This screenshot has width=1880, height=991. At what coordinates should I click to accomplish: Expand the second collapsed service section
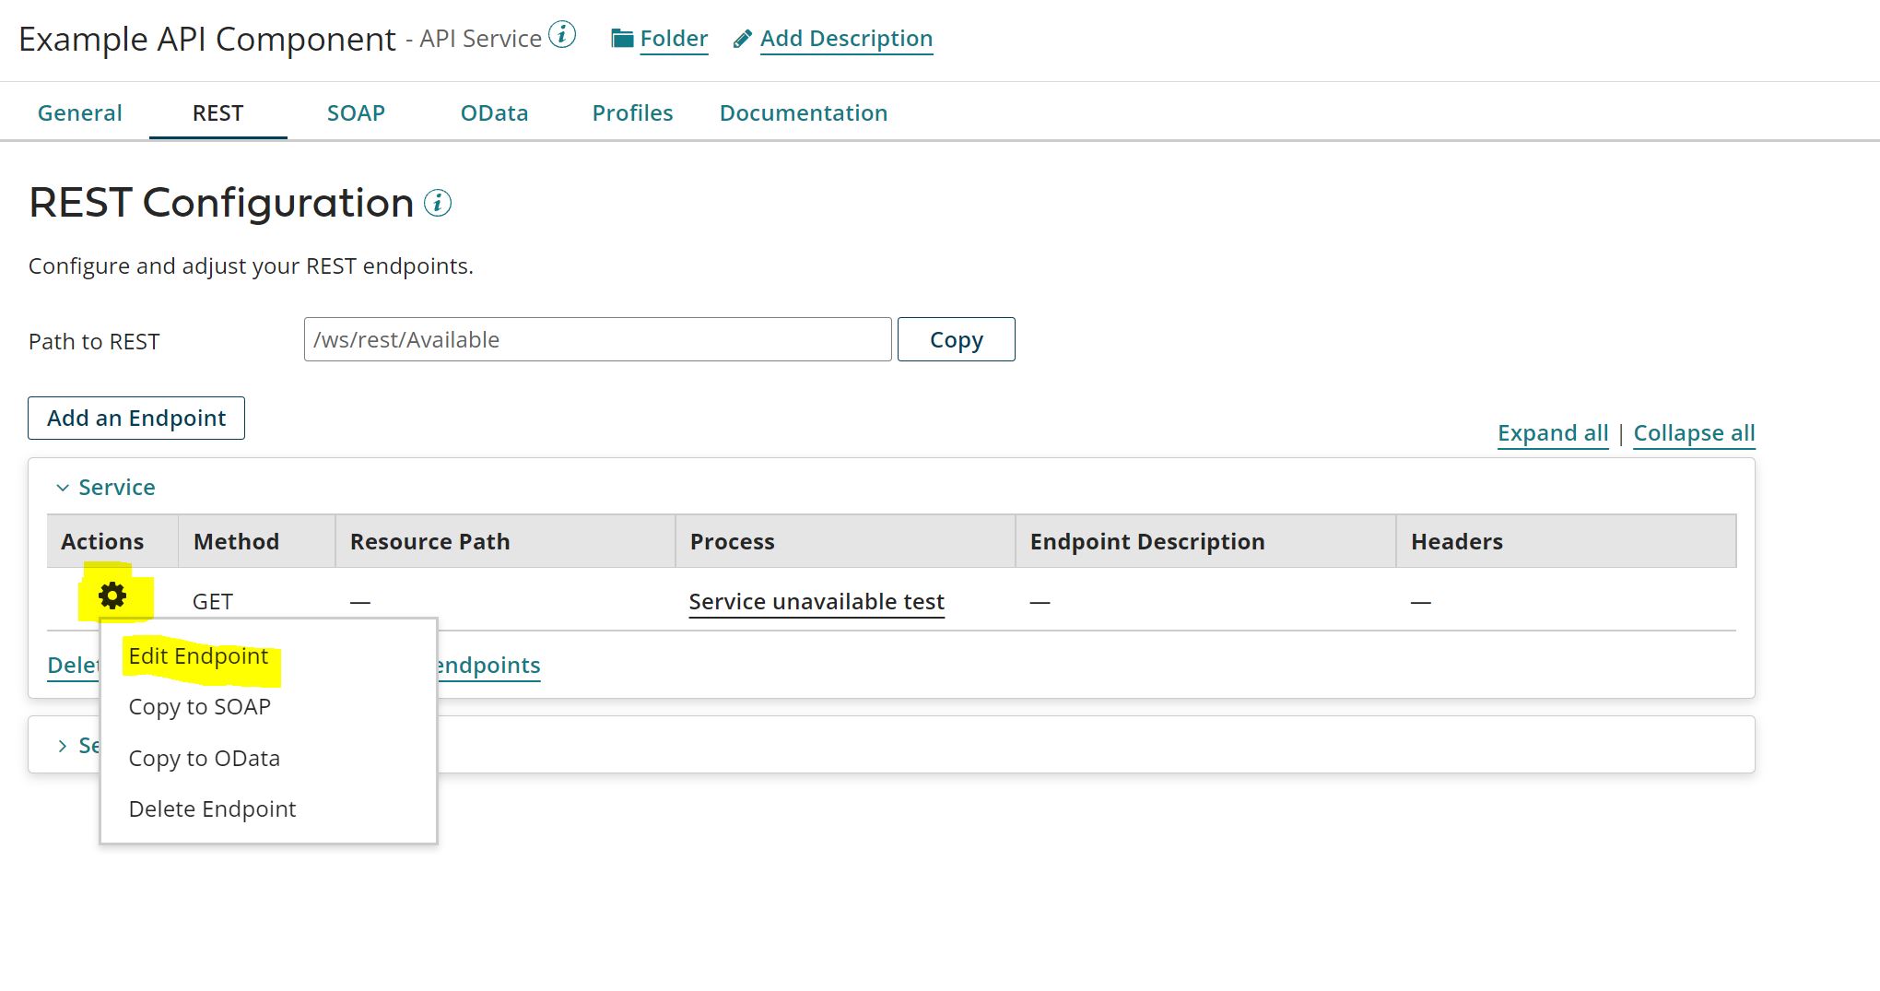pos(63,746)
